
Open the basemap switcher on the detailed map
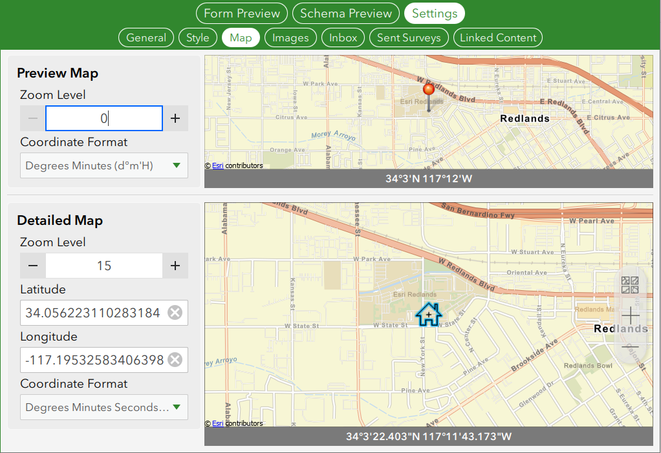629,285
